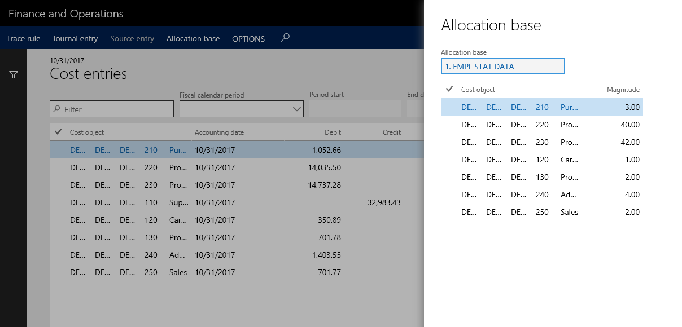Viewport: 682px width, 327px height.
Task: Sort by the Magnitude column header
Action: (x=623, y=90)
